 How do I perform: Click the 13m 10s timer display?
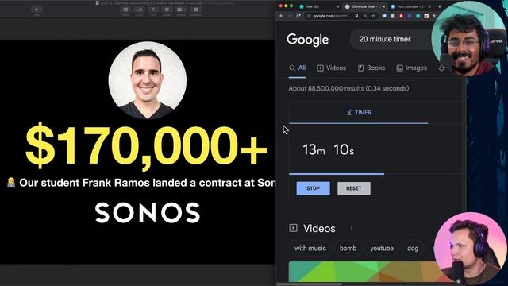[x=328, y=150]
